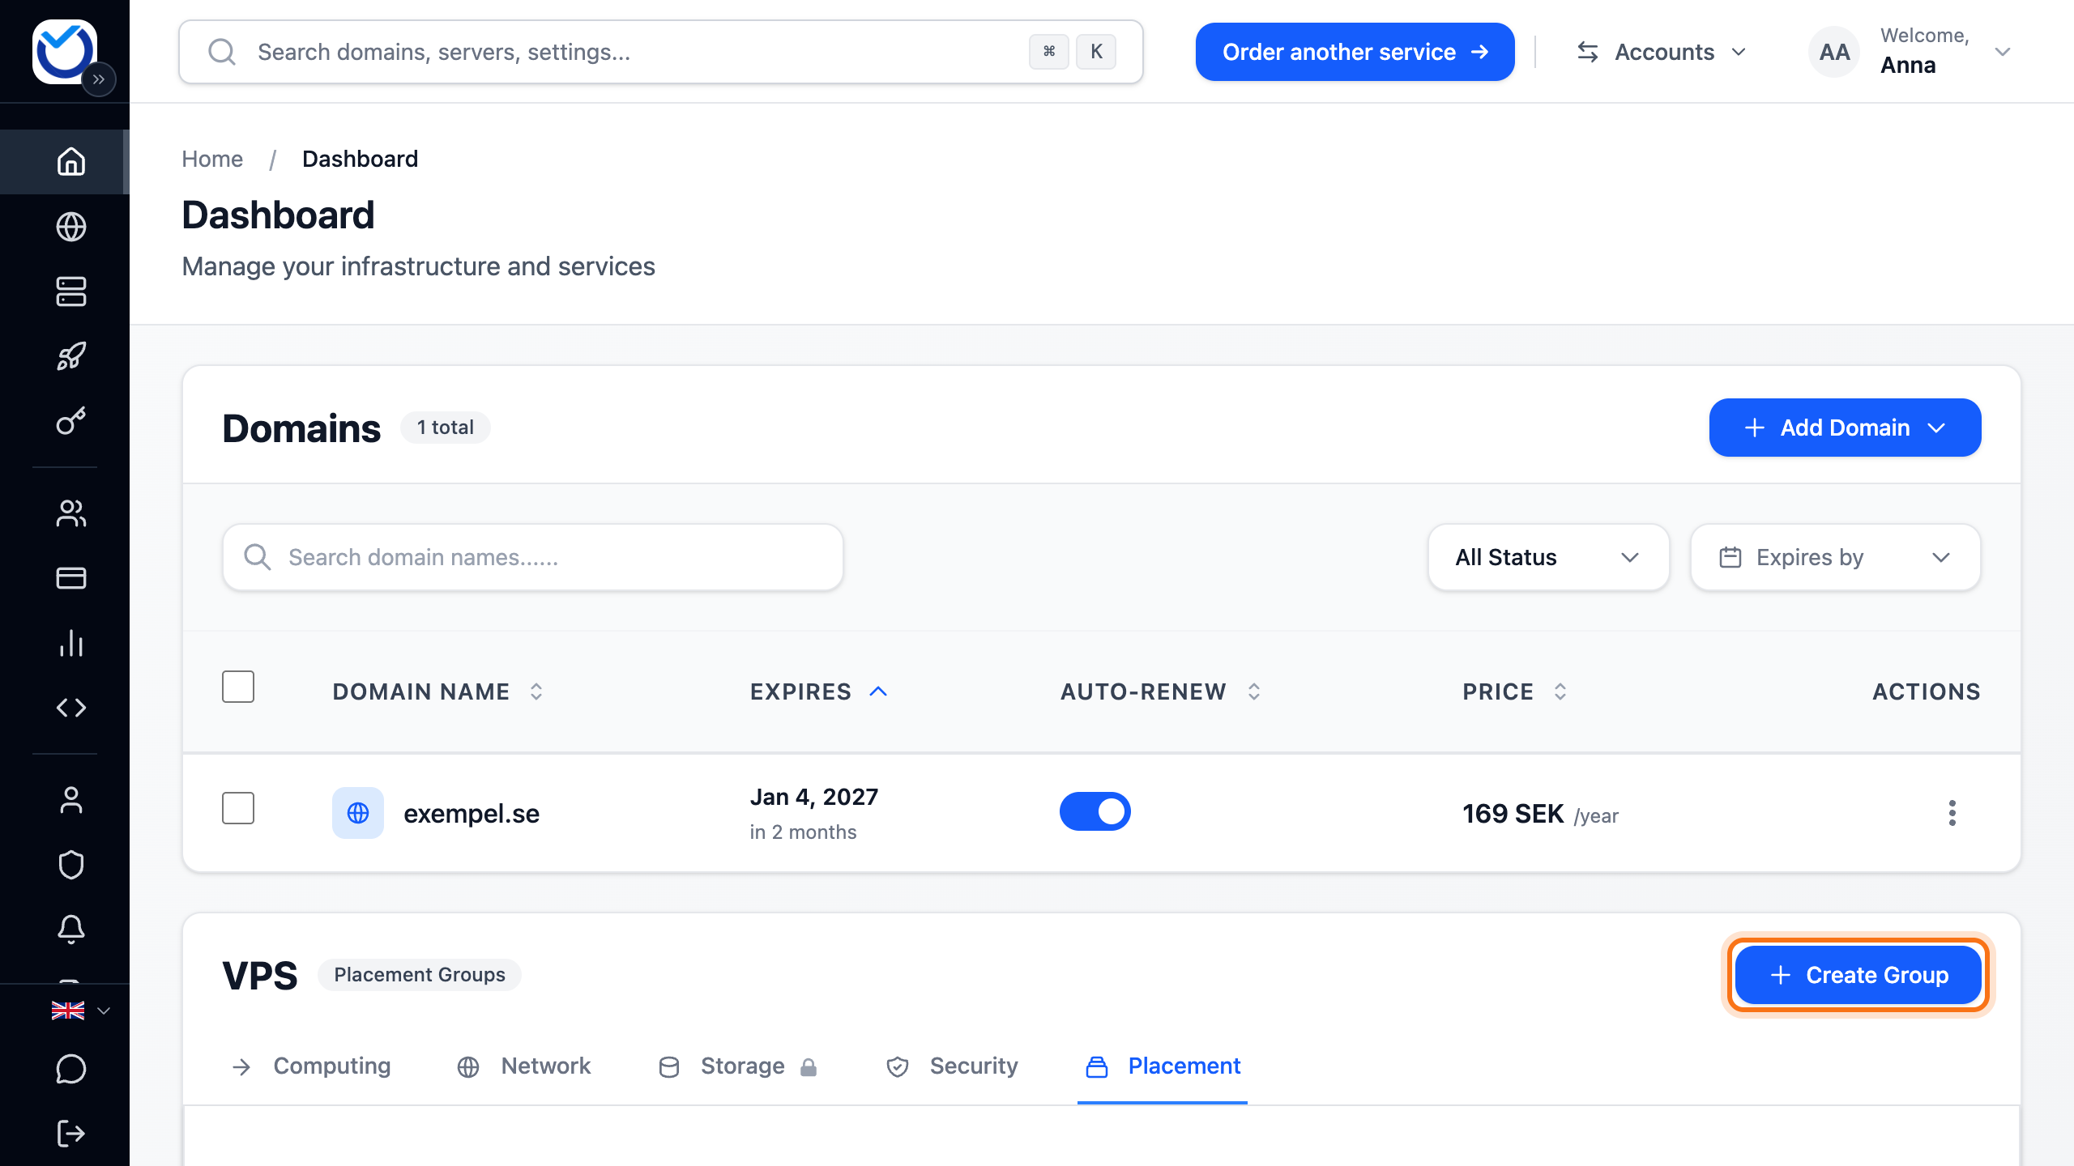Open the rocket sidebar icon
The image size is (2074, 1166).
point(71,356)
